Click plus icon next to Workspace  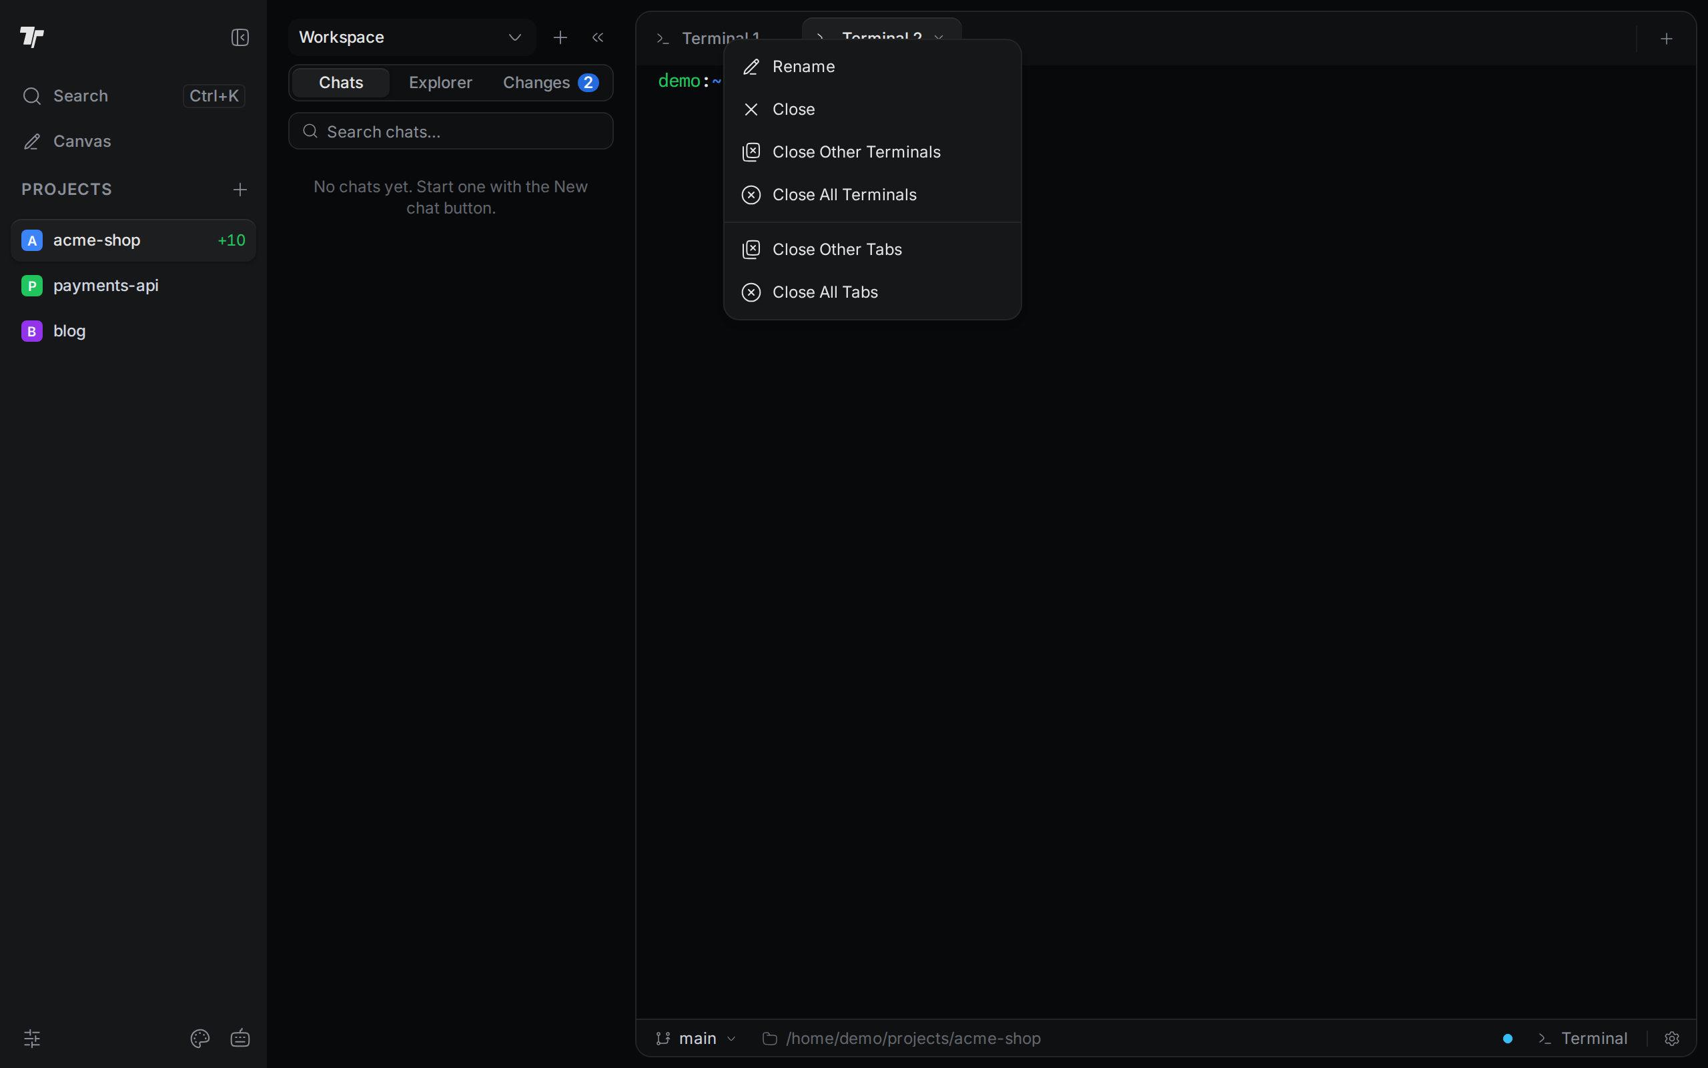point(560,37)
